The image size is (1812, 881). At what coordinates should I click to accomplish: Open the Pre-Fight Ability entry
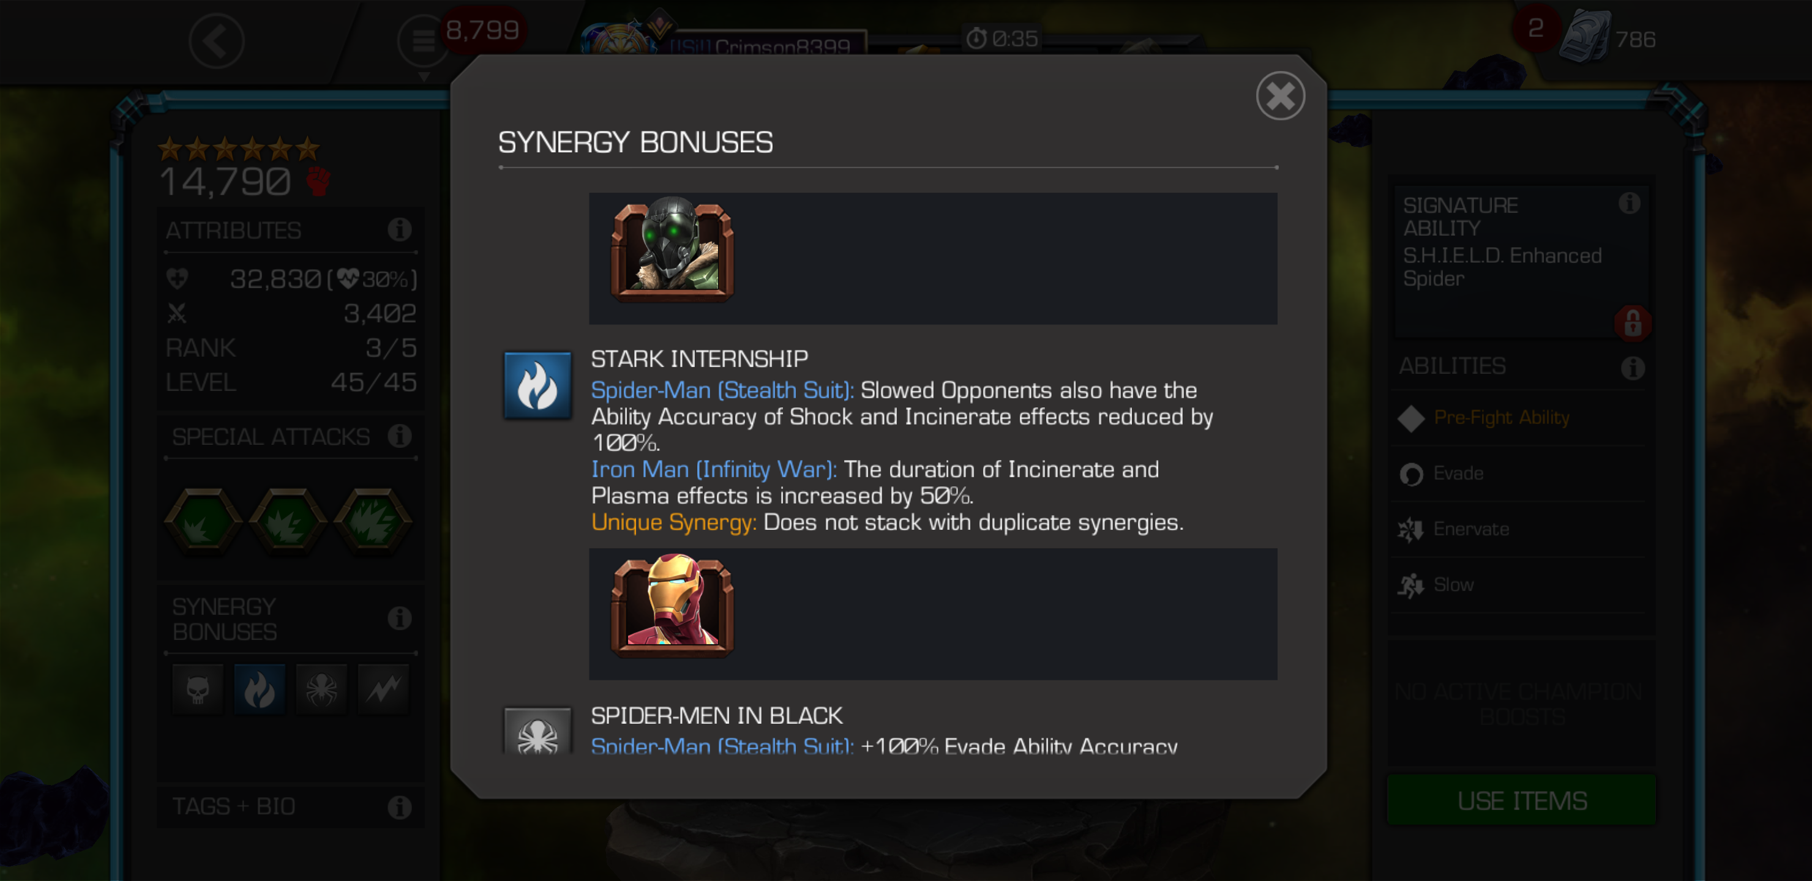(1519, 418)
